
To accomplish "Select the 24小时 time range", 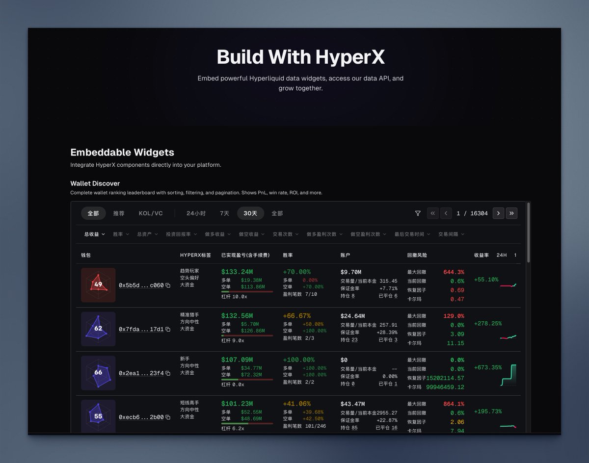I will (x=196, y=213).
